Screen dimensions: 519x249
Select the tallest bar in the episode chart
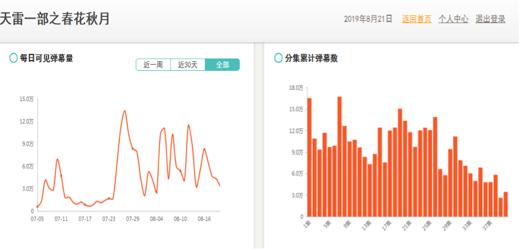[339, 156]
